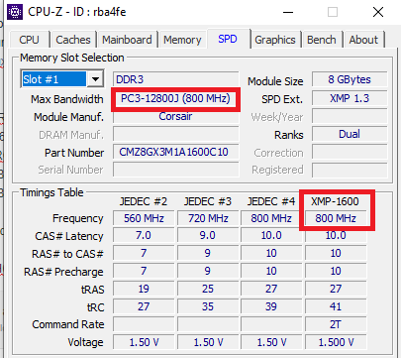Click the XMP-1600 frequency 800 MHz cell
Viewport: 401px width, 358px height.
pyautogui.click(x=336, y=218)
